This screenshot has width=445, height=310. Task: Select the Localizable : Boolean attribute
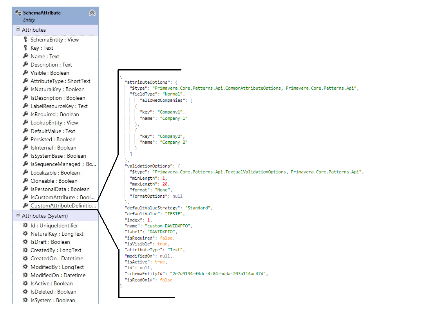(x=55, y=173)
